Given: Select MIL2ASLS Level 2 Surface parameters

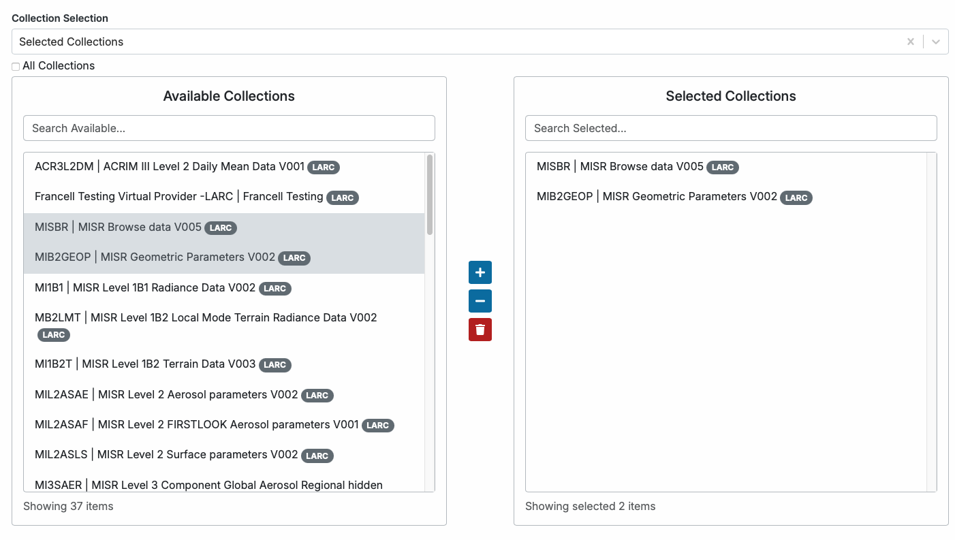Looking at the screenshot, I should coord(166,455).
